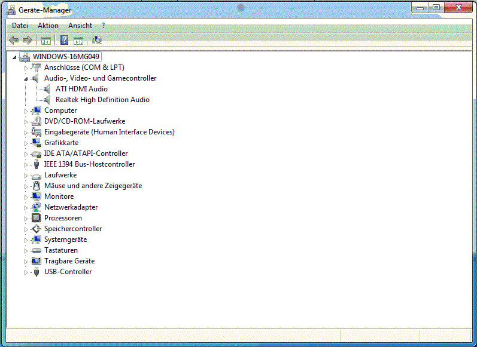
Task: Select Eingabegeräte (Human Interface Devices) label
Action: 110,132
